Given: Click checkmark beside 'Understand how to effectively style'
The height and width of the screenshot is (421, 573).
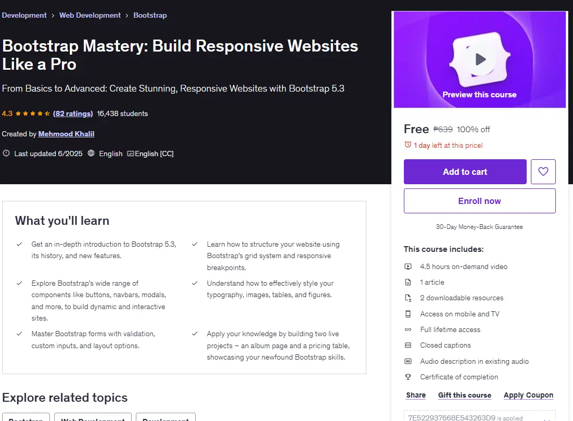Looking at the screenshot, I should pyautogui.click(x=195, y=283).
